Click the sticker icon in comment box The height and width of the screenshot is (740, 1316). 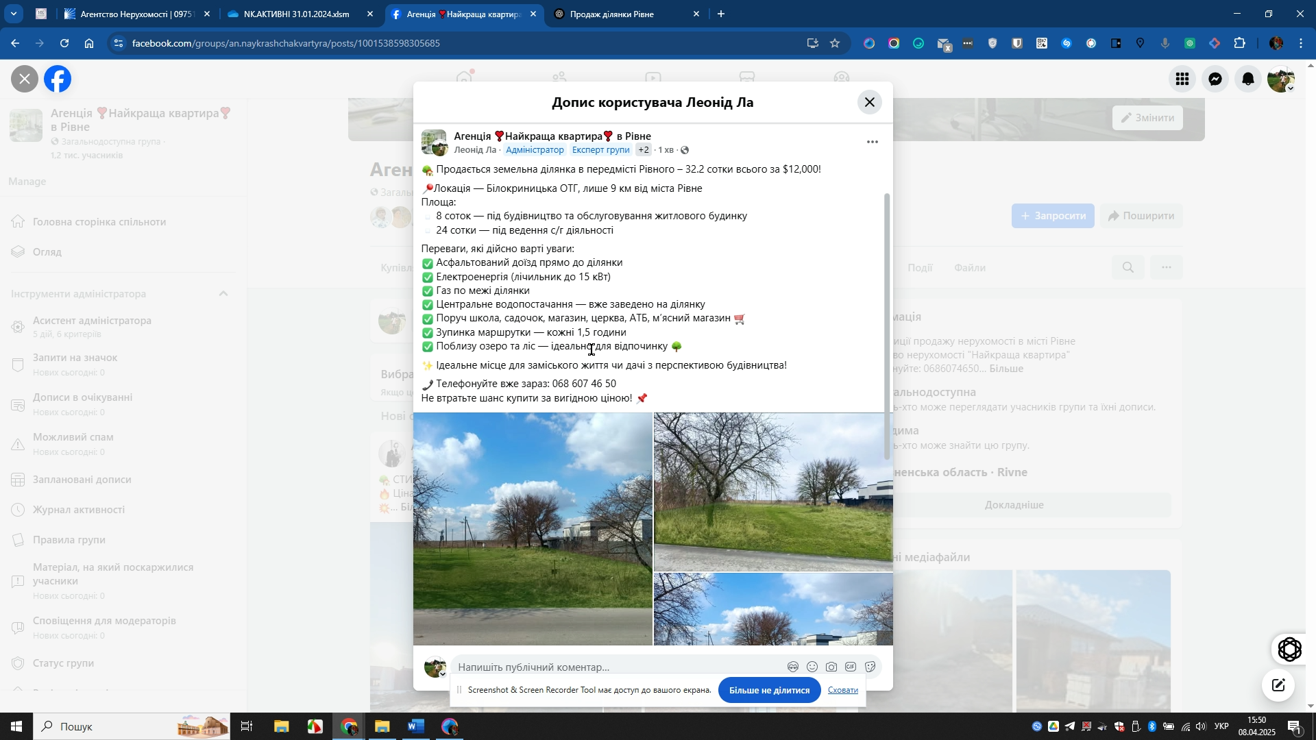coord(870,667)
